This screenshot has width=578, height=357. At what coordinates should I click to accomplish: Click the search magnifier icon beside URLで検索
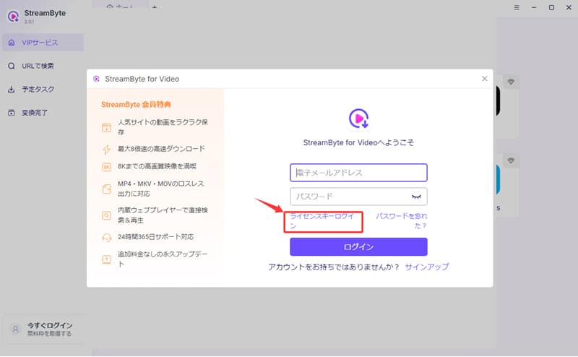[x=12, y=66]
